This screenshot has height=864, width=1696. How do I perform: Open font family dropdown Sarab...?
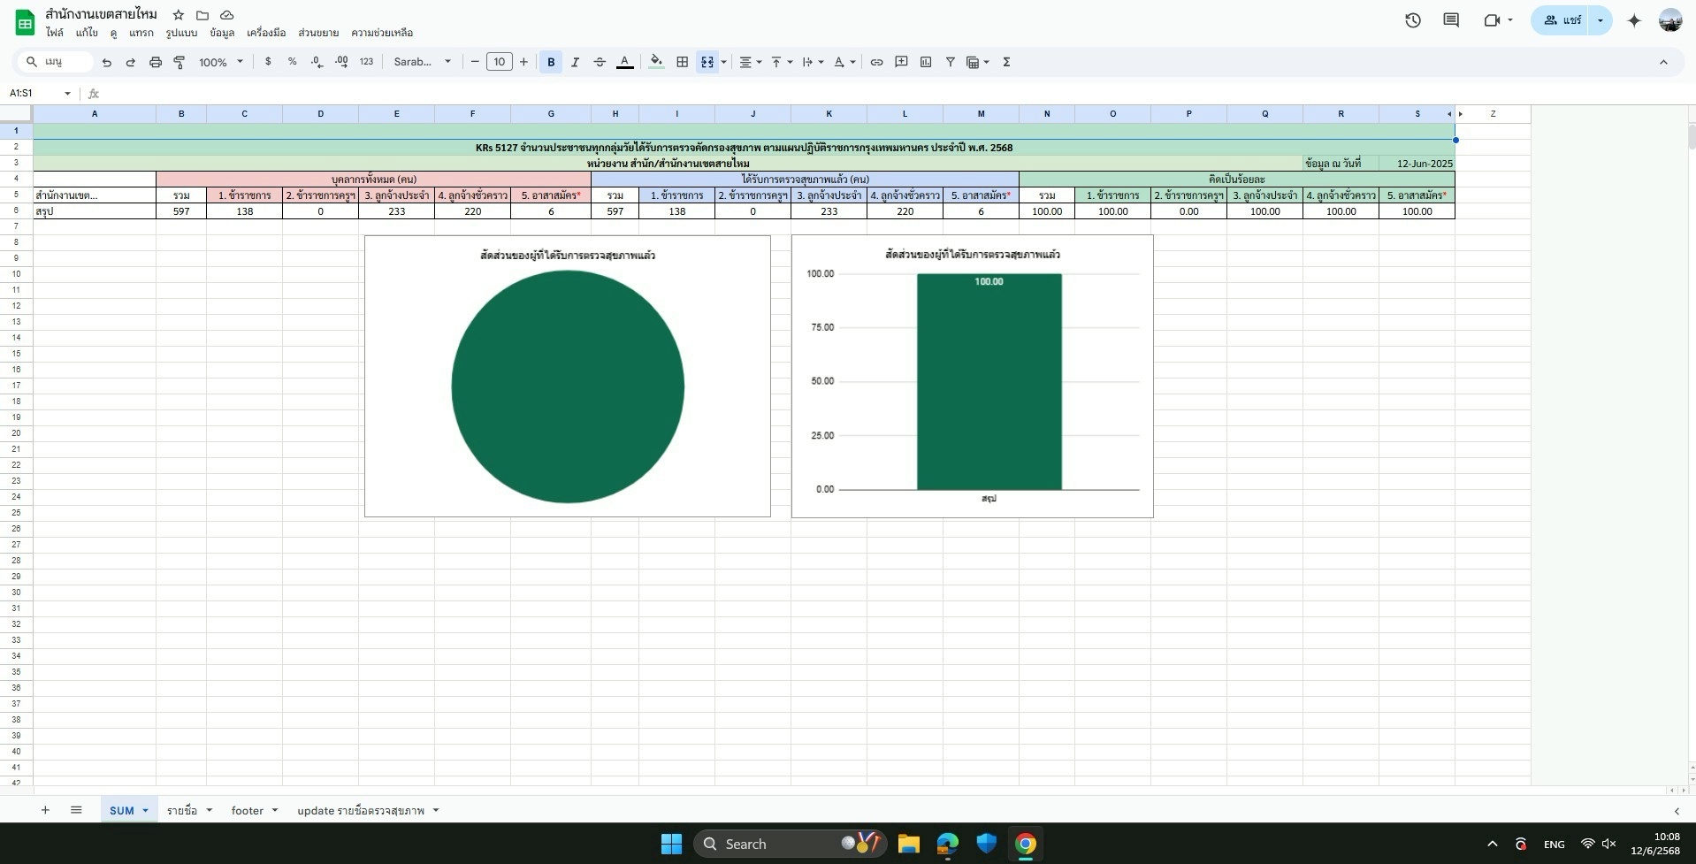423,62
